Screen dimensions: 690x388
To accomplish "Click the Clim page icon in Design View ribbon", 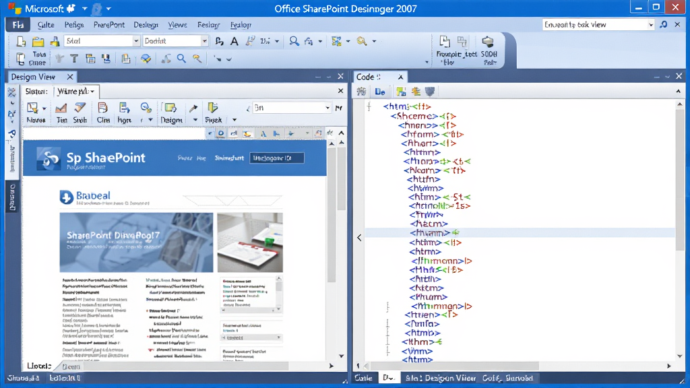I will pos(103,108).
